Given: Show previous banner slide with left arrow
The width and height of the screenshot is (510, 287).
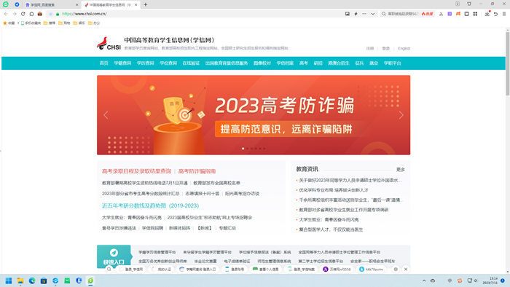Looking at the screenshot, I should coord(106,115).
